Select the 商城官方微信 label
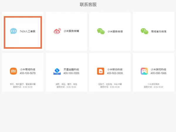 [x=159, y=31]
